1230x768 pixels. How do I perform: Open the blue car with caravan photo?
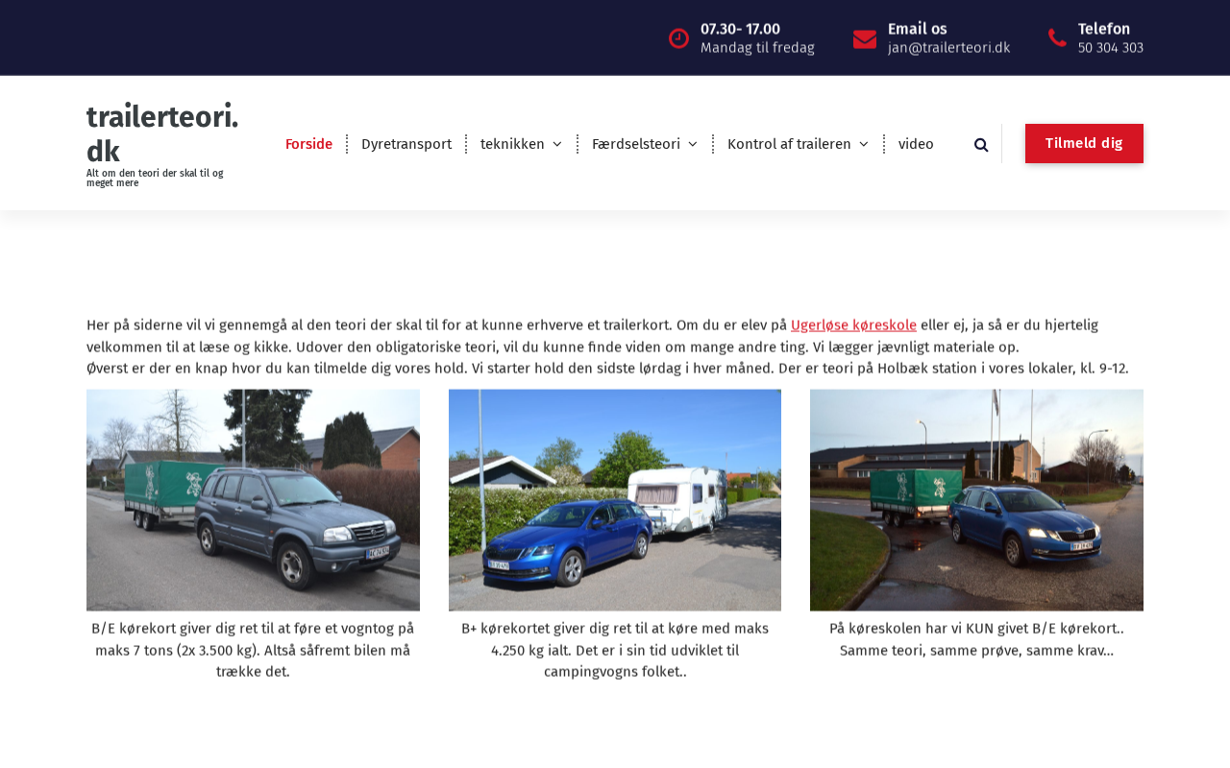click(x=615, y=500)
